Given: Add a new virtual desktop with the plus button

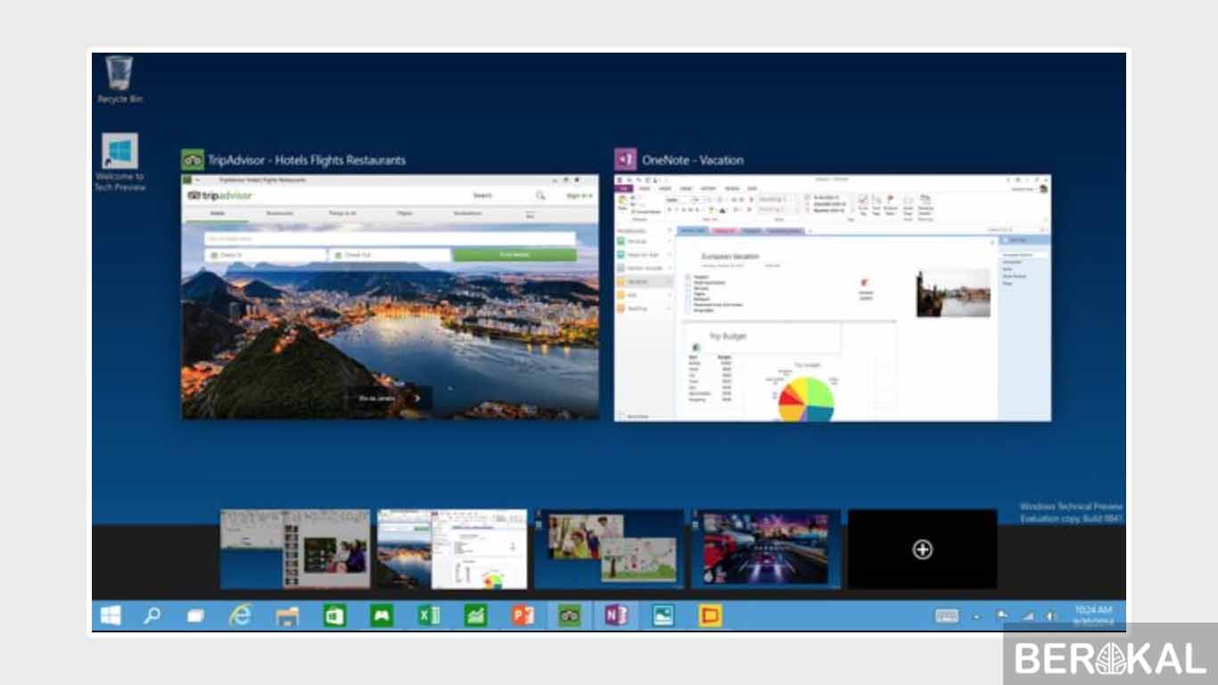Looking at the screenshot, I should click(x=923, y=549).
